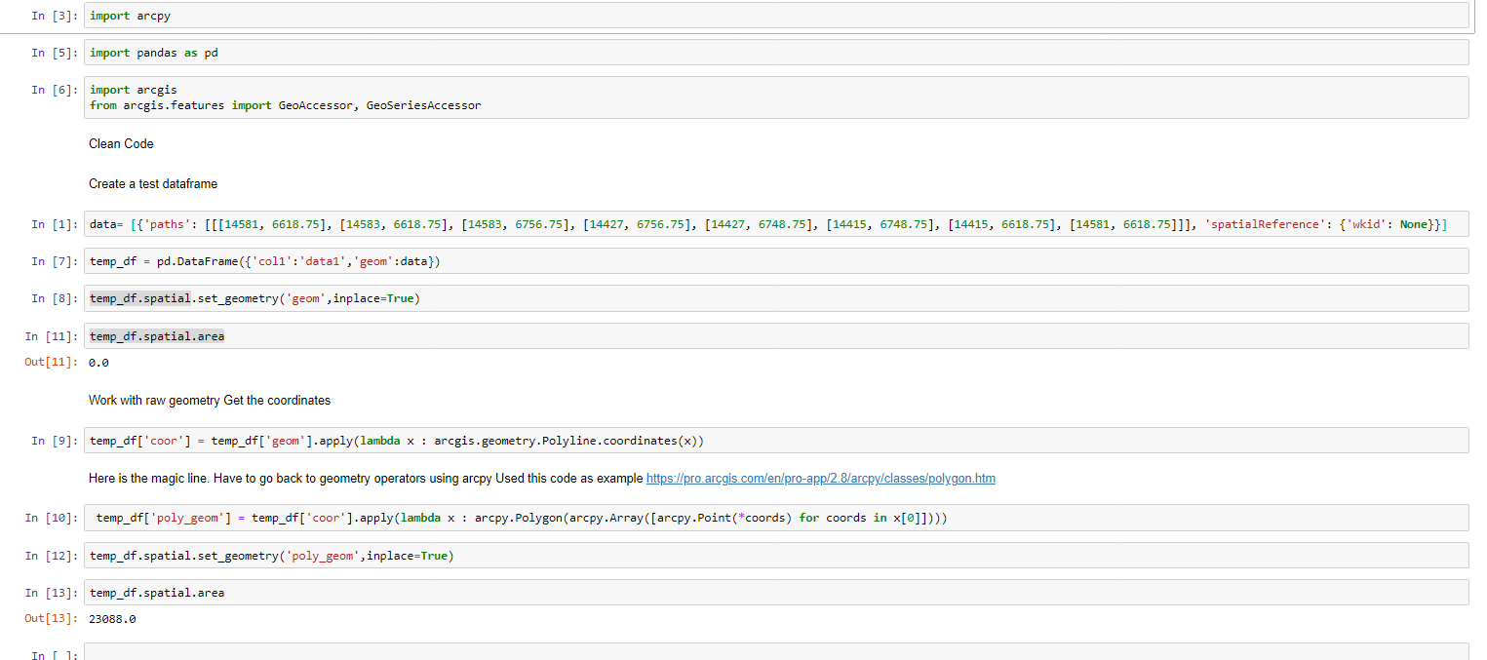Click the output value 23088.0
Viewport: 1487px width, 660px height.
pos(111,618)
